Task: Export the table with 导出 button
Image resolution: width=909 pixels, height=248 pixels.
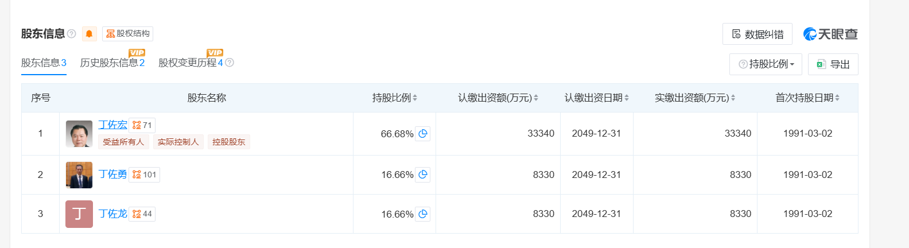Action: point(833,64)
